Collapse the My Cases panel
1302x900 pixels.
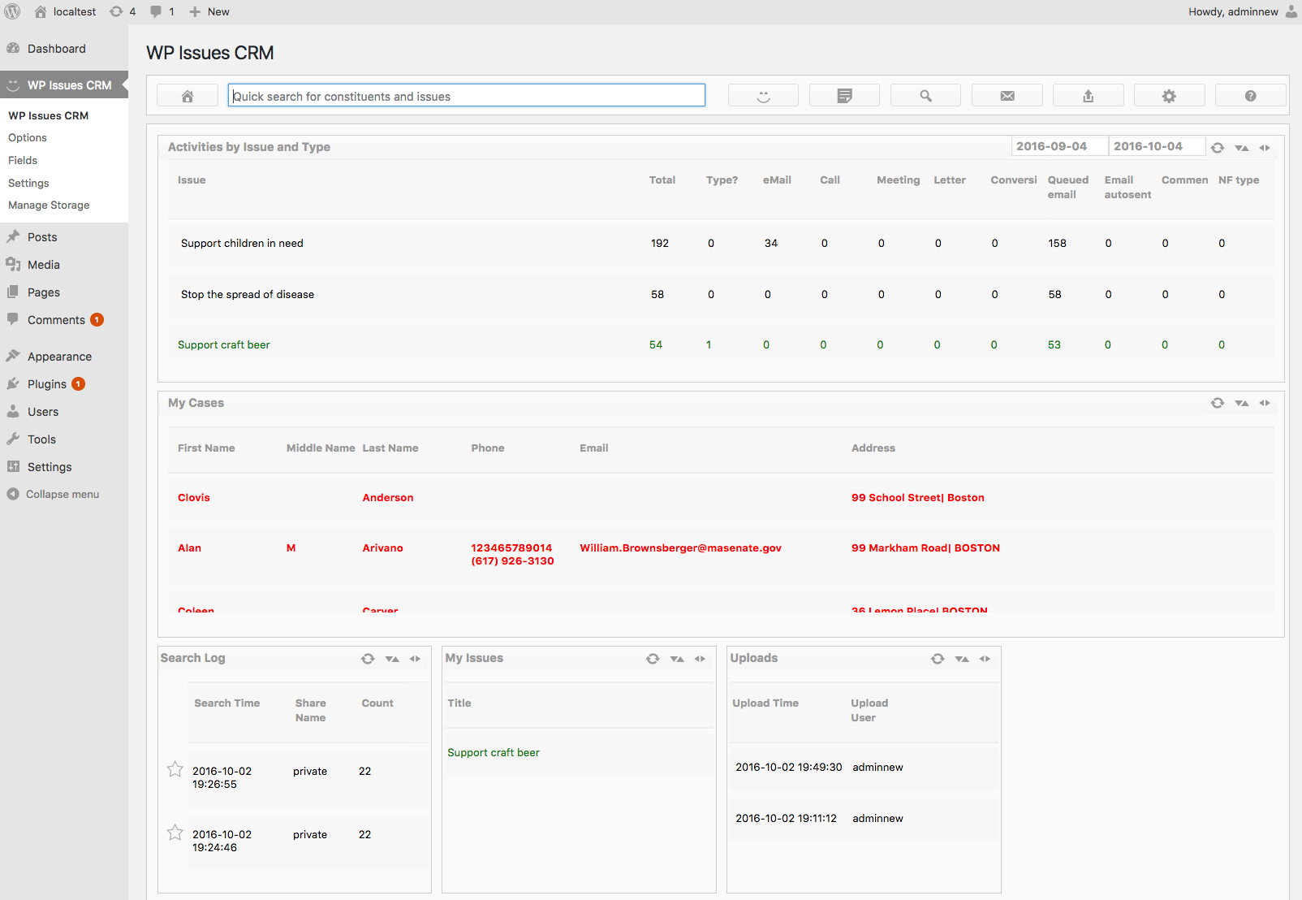click(1242, 403)
